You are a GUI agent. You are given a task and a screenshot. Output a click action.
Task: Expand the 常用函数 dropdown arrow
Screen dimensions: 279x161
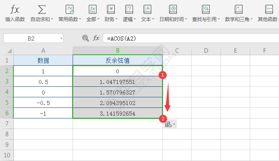[x=80, y=19]
